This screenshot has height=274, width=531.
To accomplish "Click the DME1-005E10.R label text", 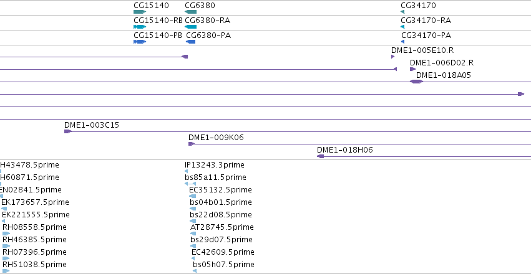I will point(422,50).
